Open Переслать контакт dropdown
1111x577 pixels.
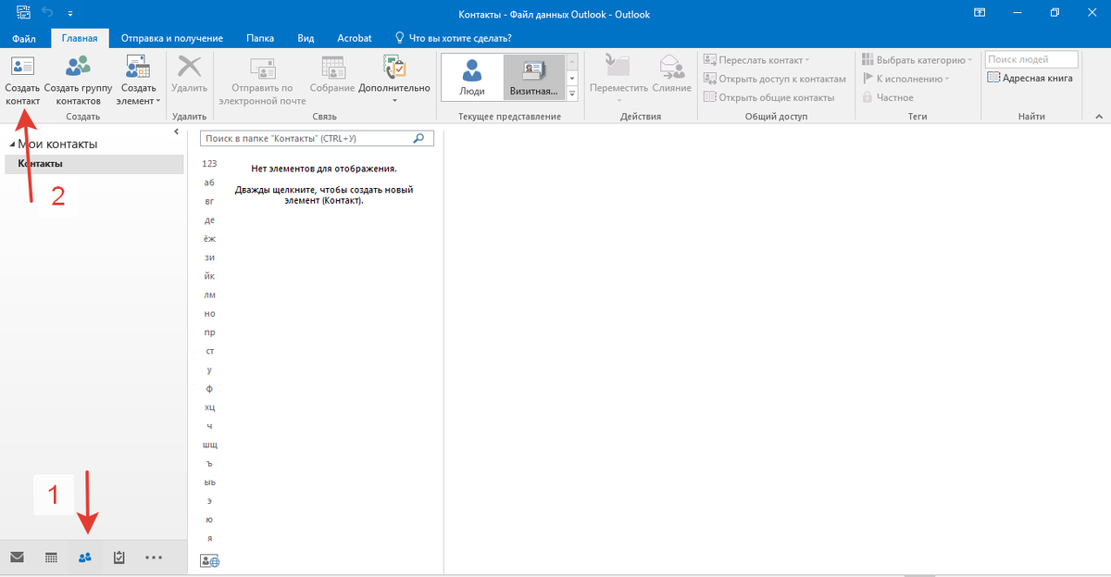[x=756, y=60]
